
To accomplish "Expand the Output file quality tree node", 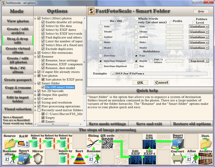I will coord(35,95).
